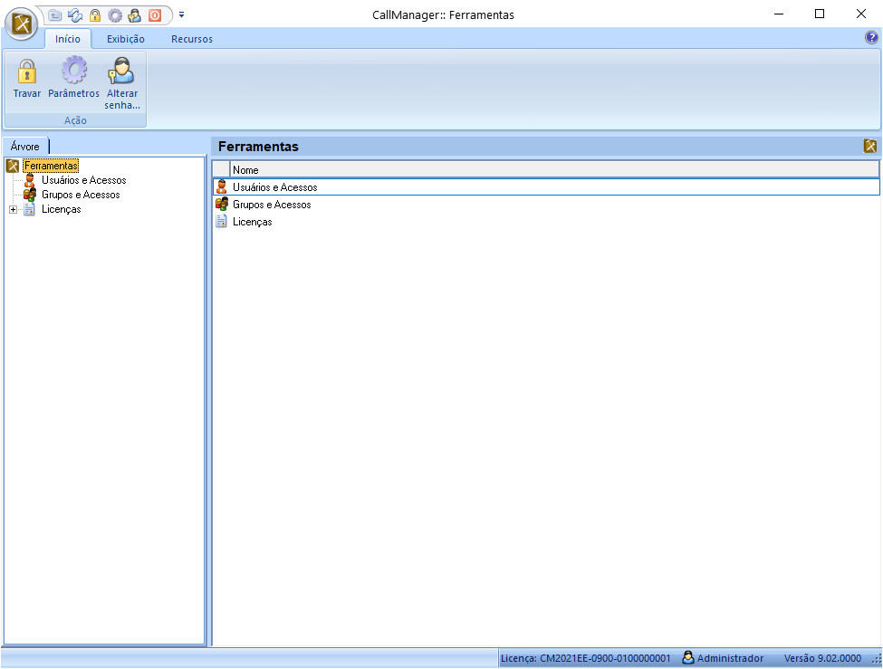Click the small gear icon in quick access toolbar

tap(115, 15)
